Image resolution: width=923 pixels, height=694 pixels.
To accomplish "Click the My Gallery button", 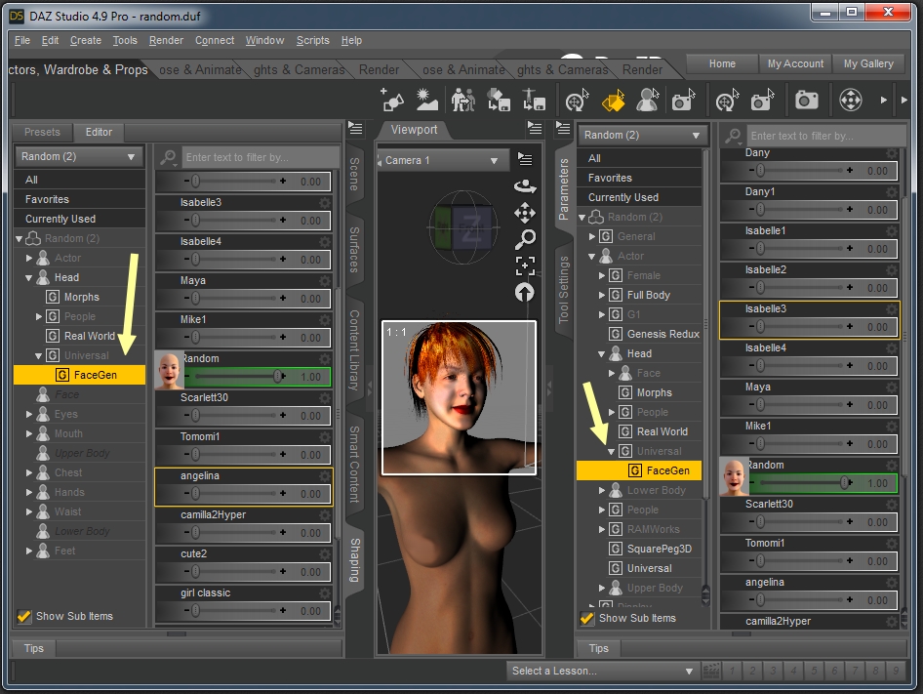I will pyautogui.click(x=868, y=63).
